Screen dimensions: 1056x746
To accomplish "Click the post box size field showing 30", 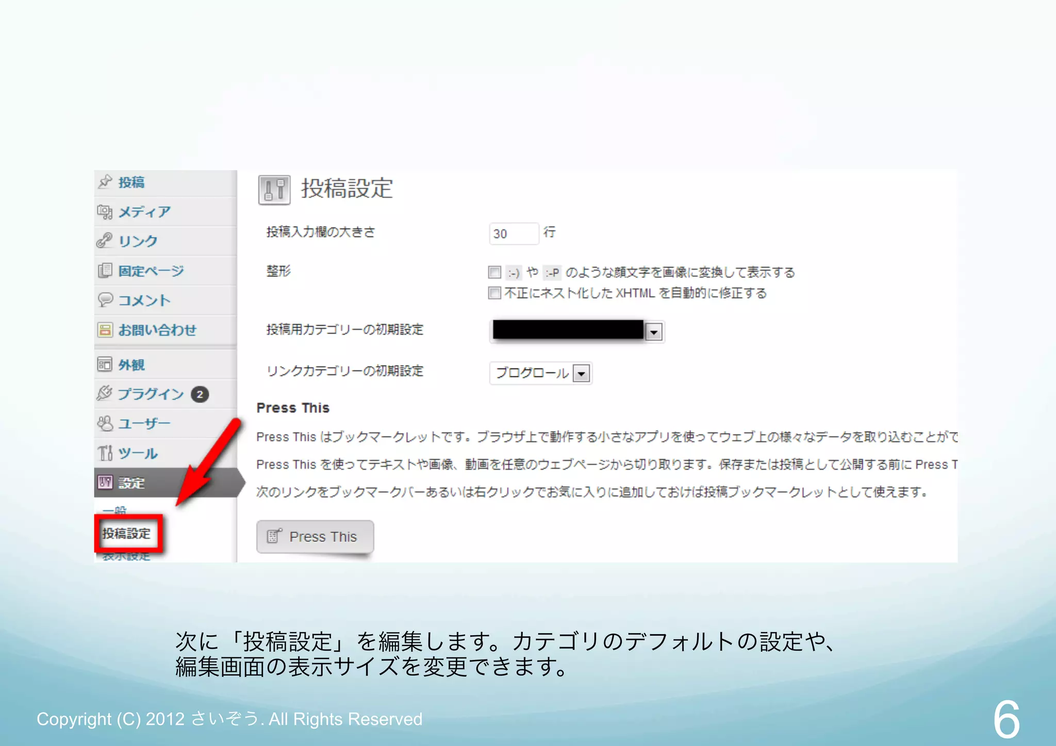I will [514, 234].
